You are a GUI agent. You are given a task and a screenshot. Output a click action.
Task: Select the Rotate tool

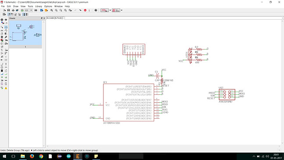pos(6,30)
